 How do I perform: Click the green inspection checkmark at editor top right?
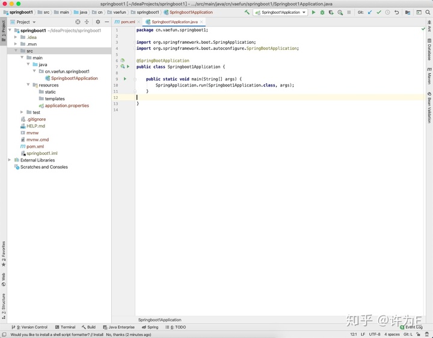[423, 29]
